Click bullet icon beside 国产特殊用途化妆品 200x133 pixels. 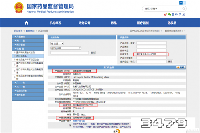15,53
